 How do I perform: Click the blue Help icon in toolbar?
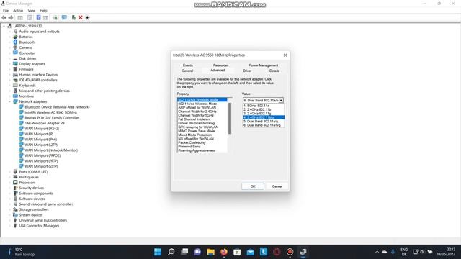click(38, 17)
